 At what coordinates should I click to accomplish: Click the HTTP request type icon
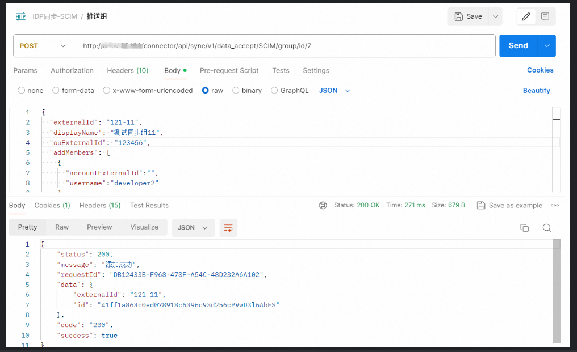pos(21,16)
